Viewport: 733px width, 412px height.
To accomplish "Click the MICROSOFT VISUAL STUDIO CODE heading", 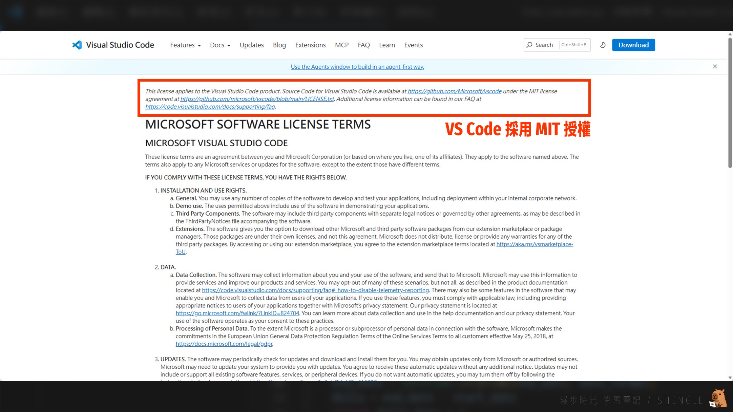I will pyautogui.click(x=216, y=143).
